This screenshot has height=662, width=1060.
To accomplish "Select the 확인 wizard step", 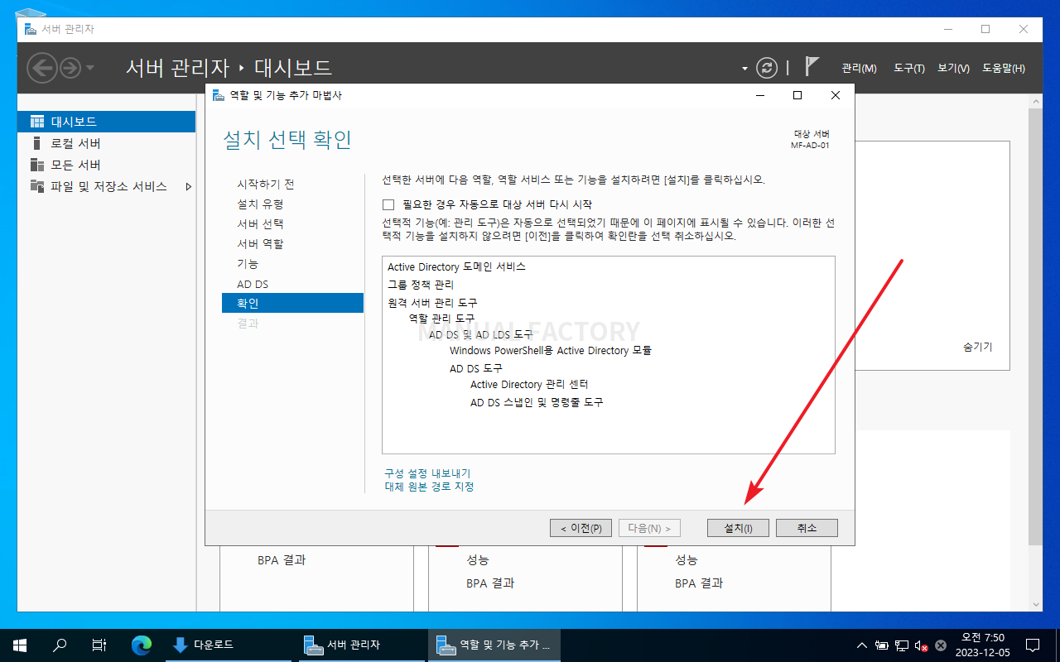I will [292, 303].
